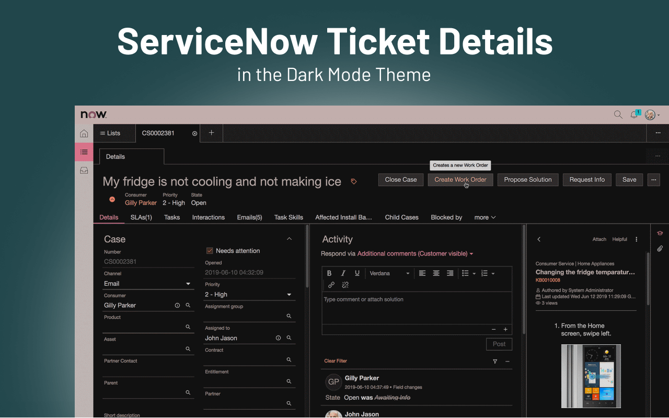Switch to the Tasks tab

172,217
